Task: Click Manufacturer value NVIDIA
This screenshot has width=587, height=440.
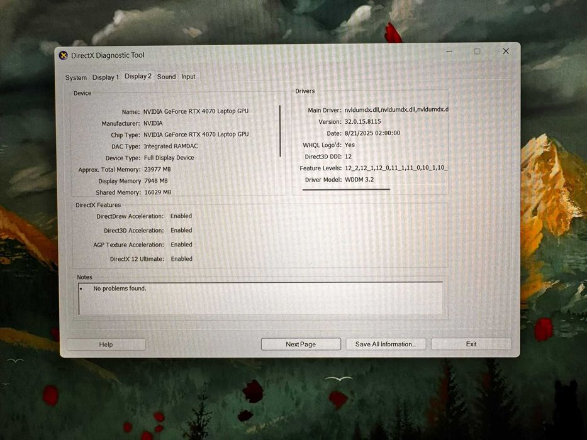Action: pyautogui.click(x=153, y=123)
